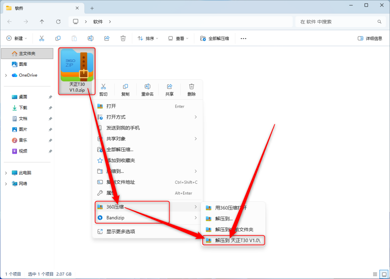Click the This PC monitor icon in the address bar

(75, 22)
